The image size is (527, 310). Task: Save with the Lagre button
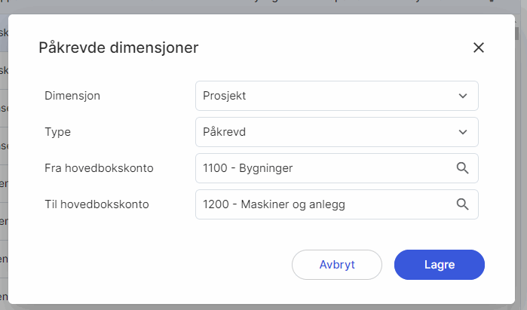[439, 265]
